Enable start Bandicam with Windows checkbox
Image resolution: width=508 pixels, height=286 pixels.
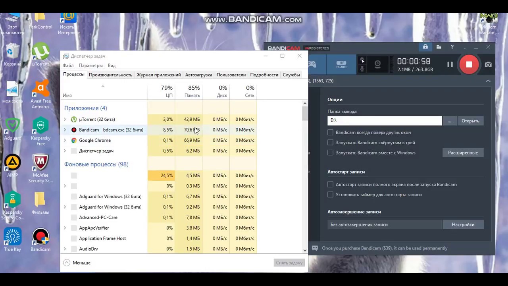(x=330, y=153)
